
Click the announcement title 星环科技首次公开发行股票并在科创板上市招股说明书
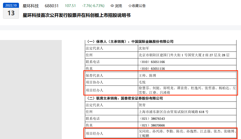point(76,15)
